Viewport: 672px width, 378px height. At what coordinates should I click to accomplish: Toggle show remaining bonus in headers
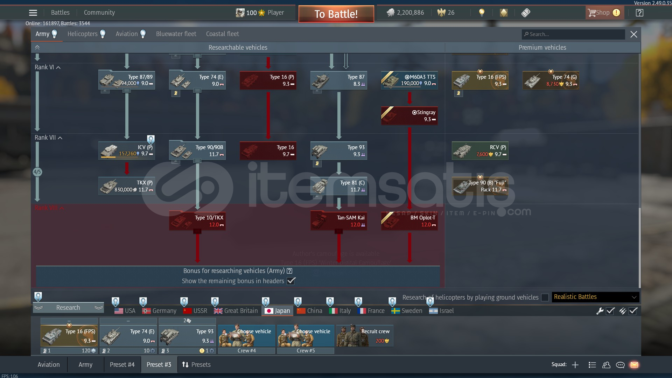(291, 281)
